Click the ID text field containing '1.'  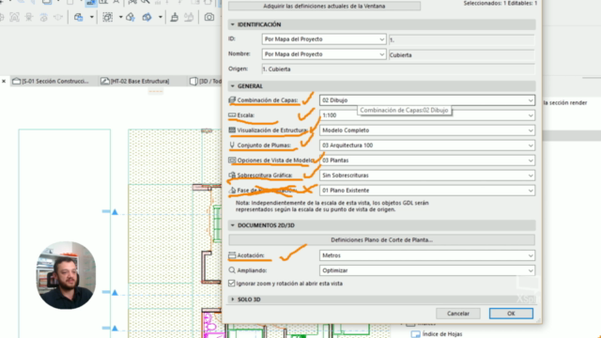pyautogui.click(x=461, y=39)
